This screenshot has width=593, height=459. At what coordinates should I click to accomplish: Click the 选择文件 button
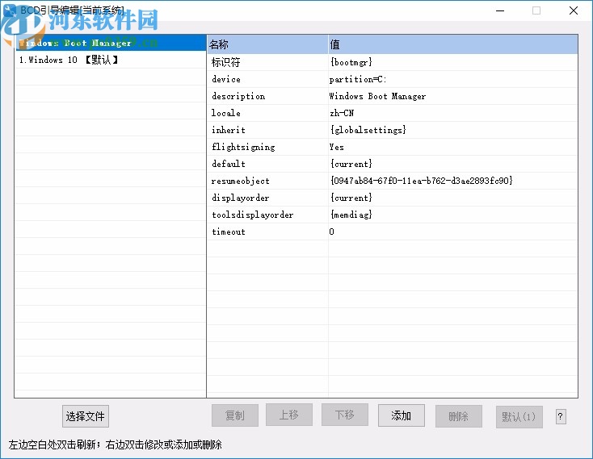coord(86,416)
